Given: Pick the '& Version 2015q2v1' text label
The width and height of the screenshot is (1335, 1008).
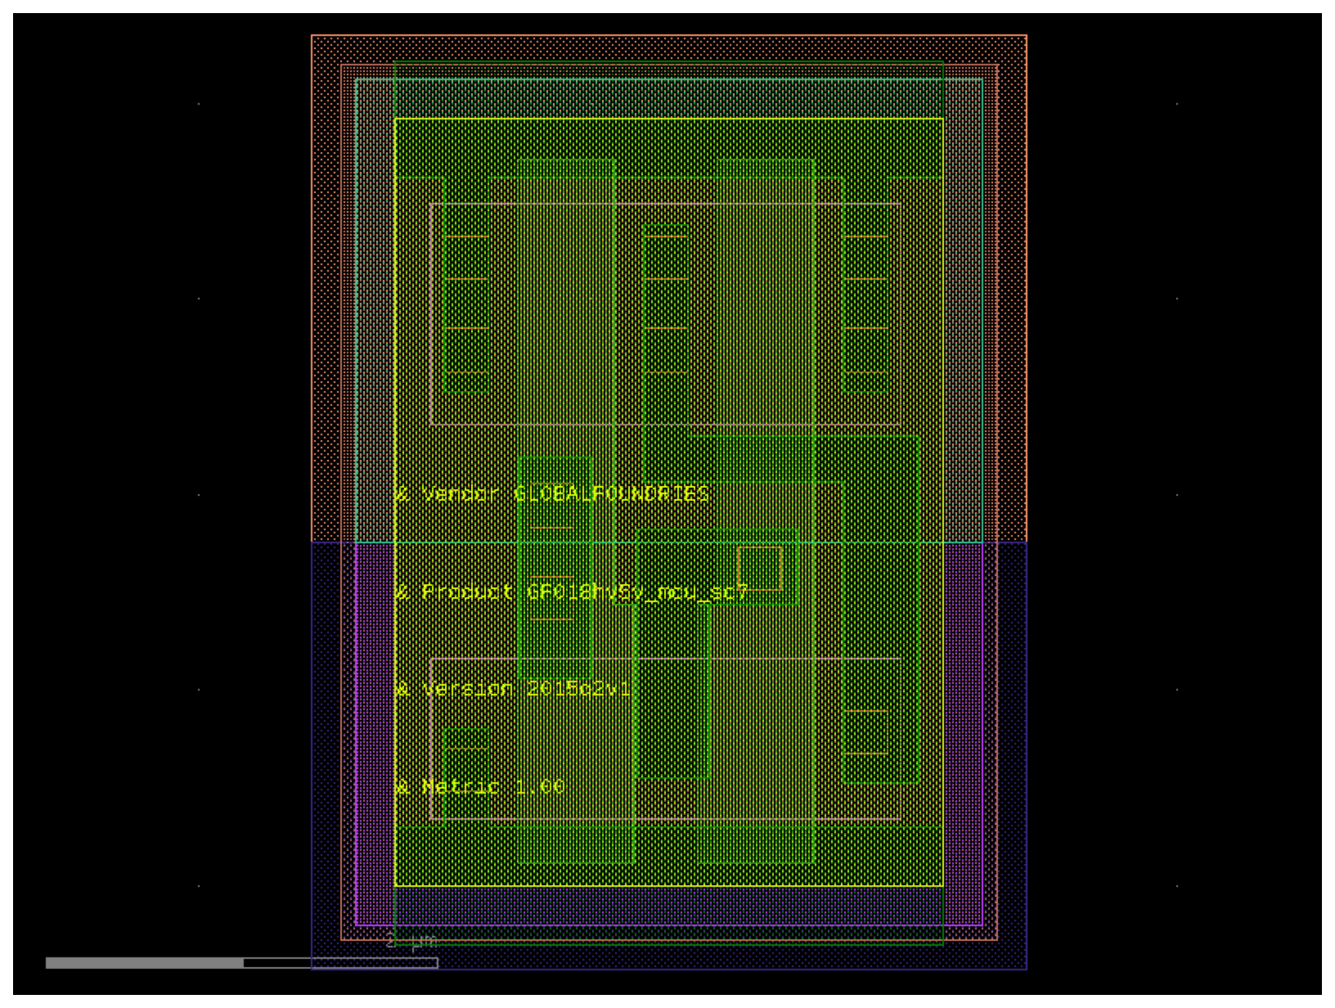Looking at the screenshot, I should pyautogui.click(x=513, y=689).
